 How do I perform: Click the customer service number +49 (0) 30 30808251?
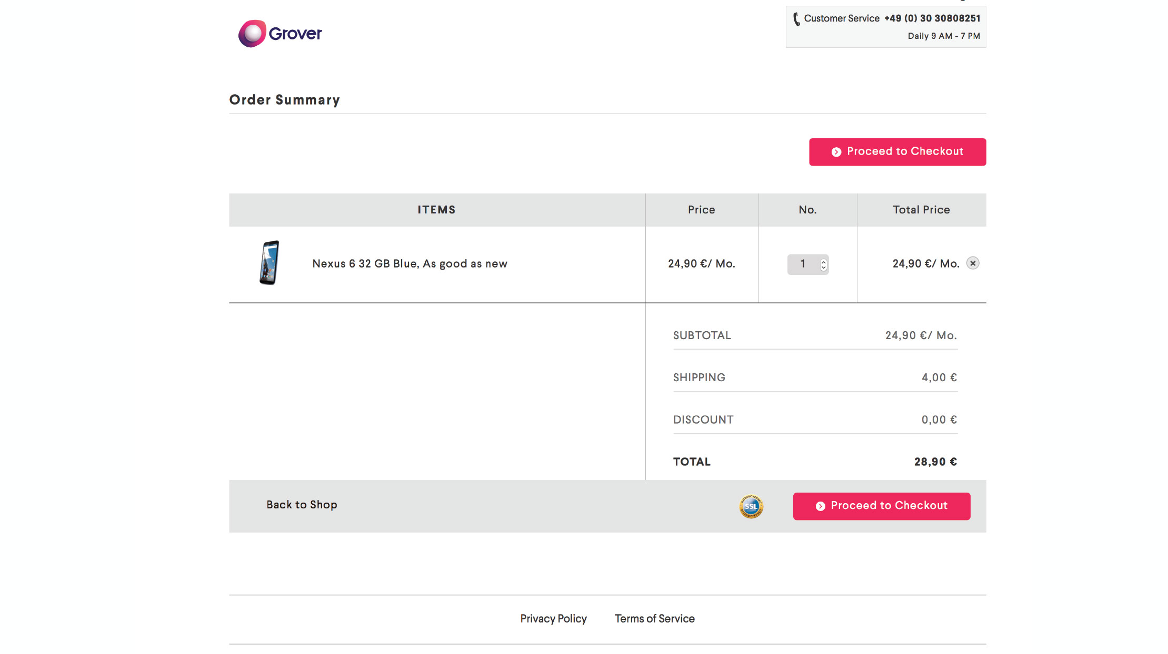(932, 18)
